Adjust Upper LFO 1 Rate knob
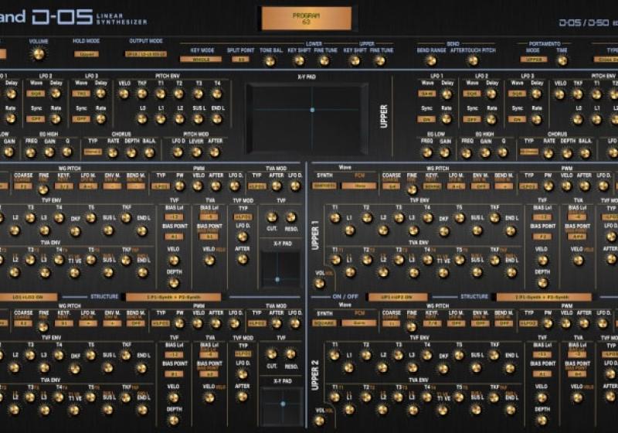The image size is (618, 433). (x=447, y=119)
